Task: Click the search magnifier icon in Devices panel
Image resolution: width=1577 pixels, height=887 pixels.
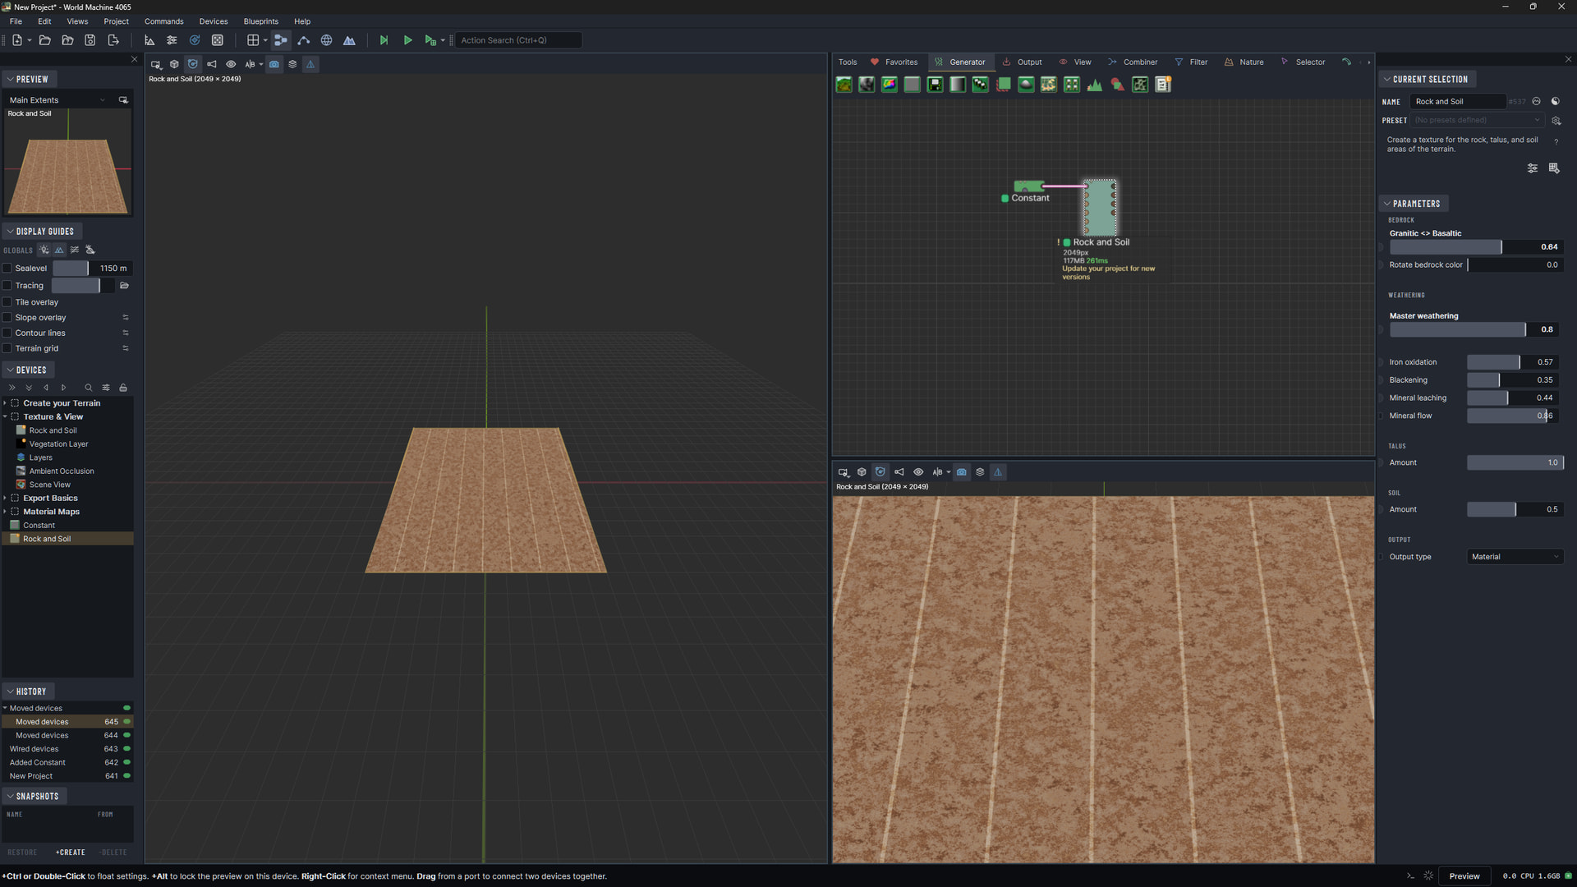Action: 89,388
